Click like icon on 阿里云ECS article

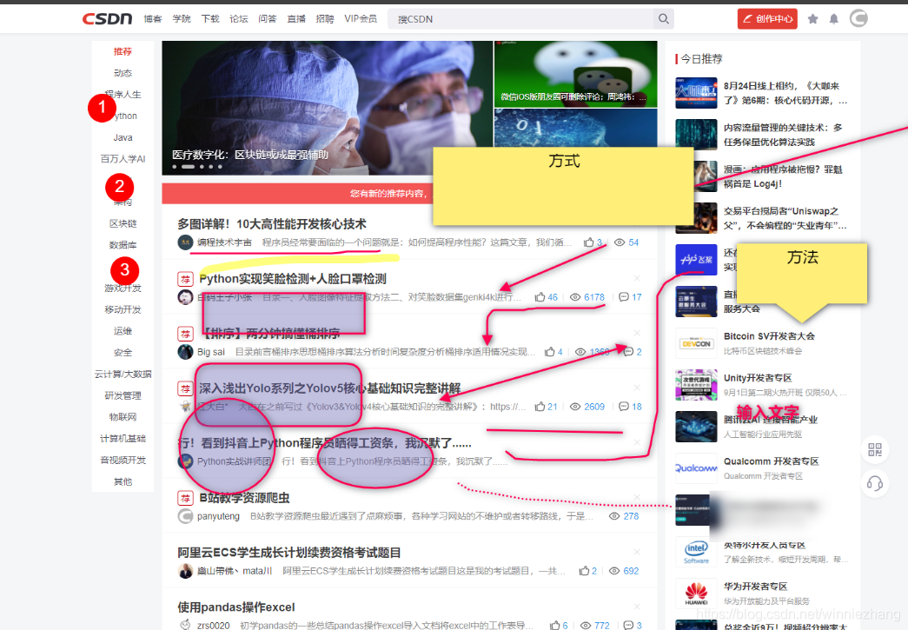(x=584, y=571)
